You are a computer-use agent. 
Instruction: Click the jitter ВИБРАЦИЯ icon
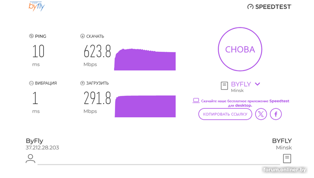pyautogui.click(x=31, y=83)
